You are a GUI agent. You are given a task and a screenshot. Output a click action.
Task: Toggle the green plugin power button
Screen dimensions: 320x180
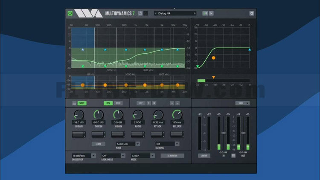(x=70, y=13)
